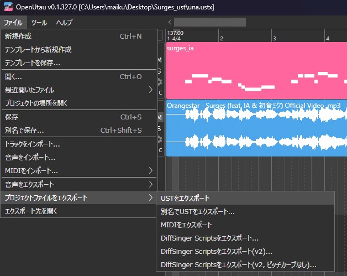Image resolution: width=347 pixels, height=276 pixels.
Task: Choose エクスポート先を開く
Action: click(79, 211)
